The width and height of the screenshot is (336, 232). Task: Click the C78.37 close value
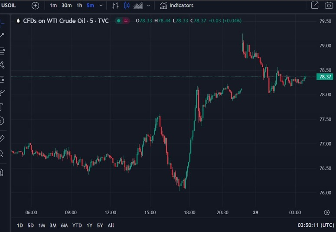[x=198, y=21]
